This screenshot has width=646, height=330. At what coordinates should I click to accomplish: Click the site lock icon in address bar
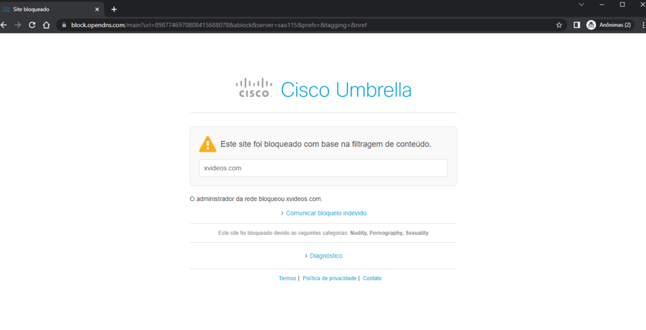click(x=64, y=25)
